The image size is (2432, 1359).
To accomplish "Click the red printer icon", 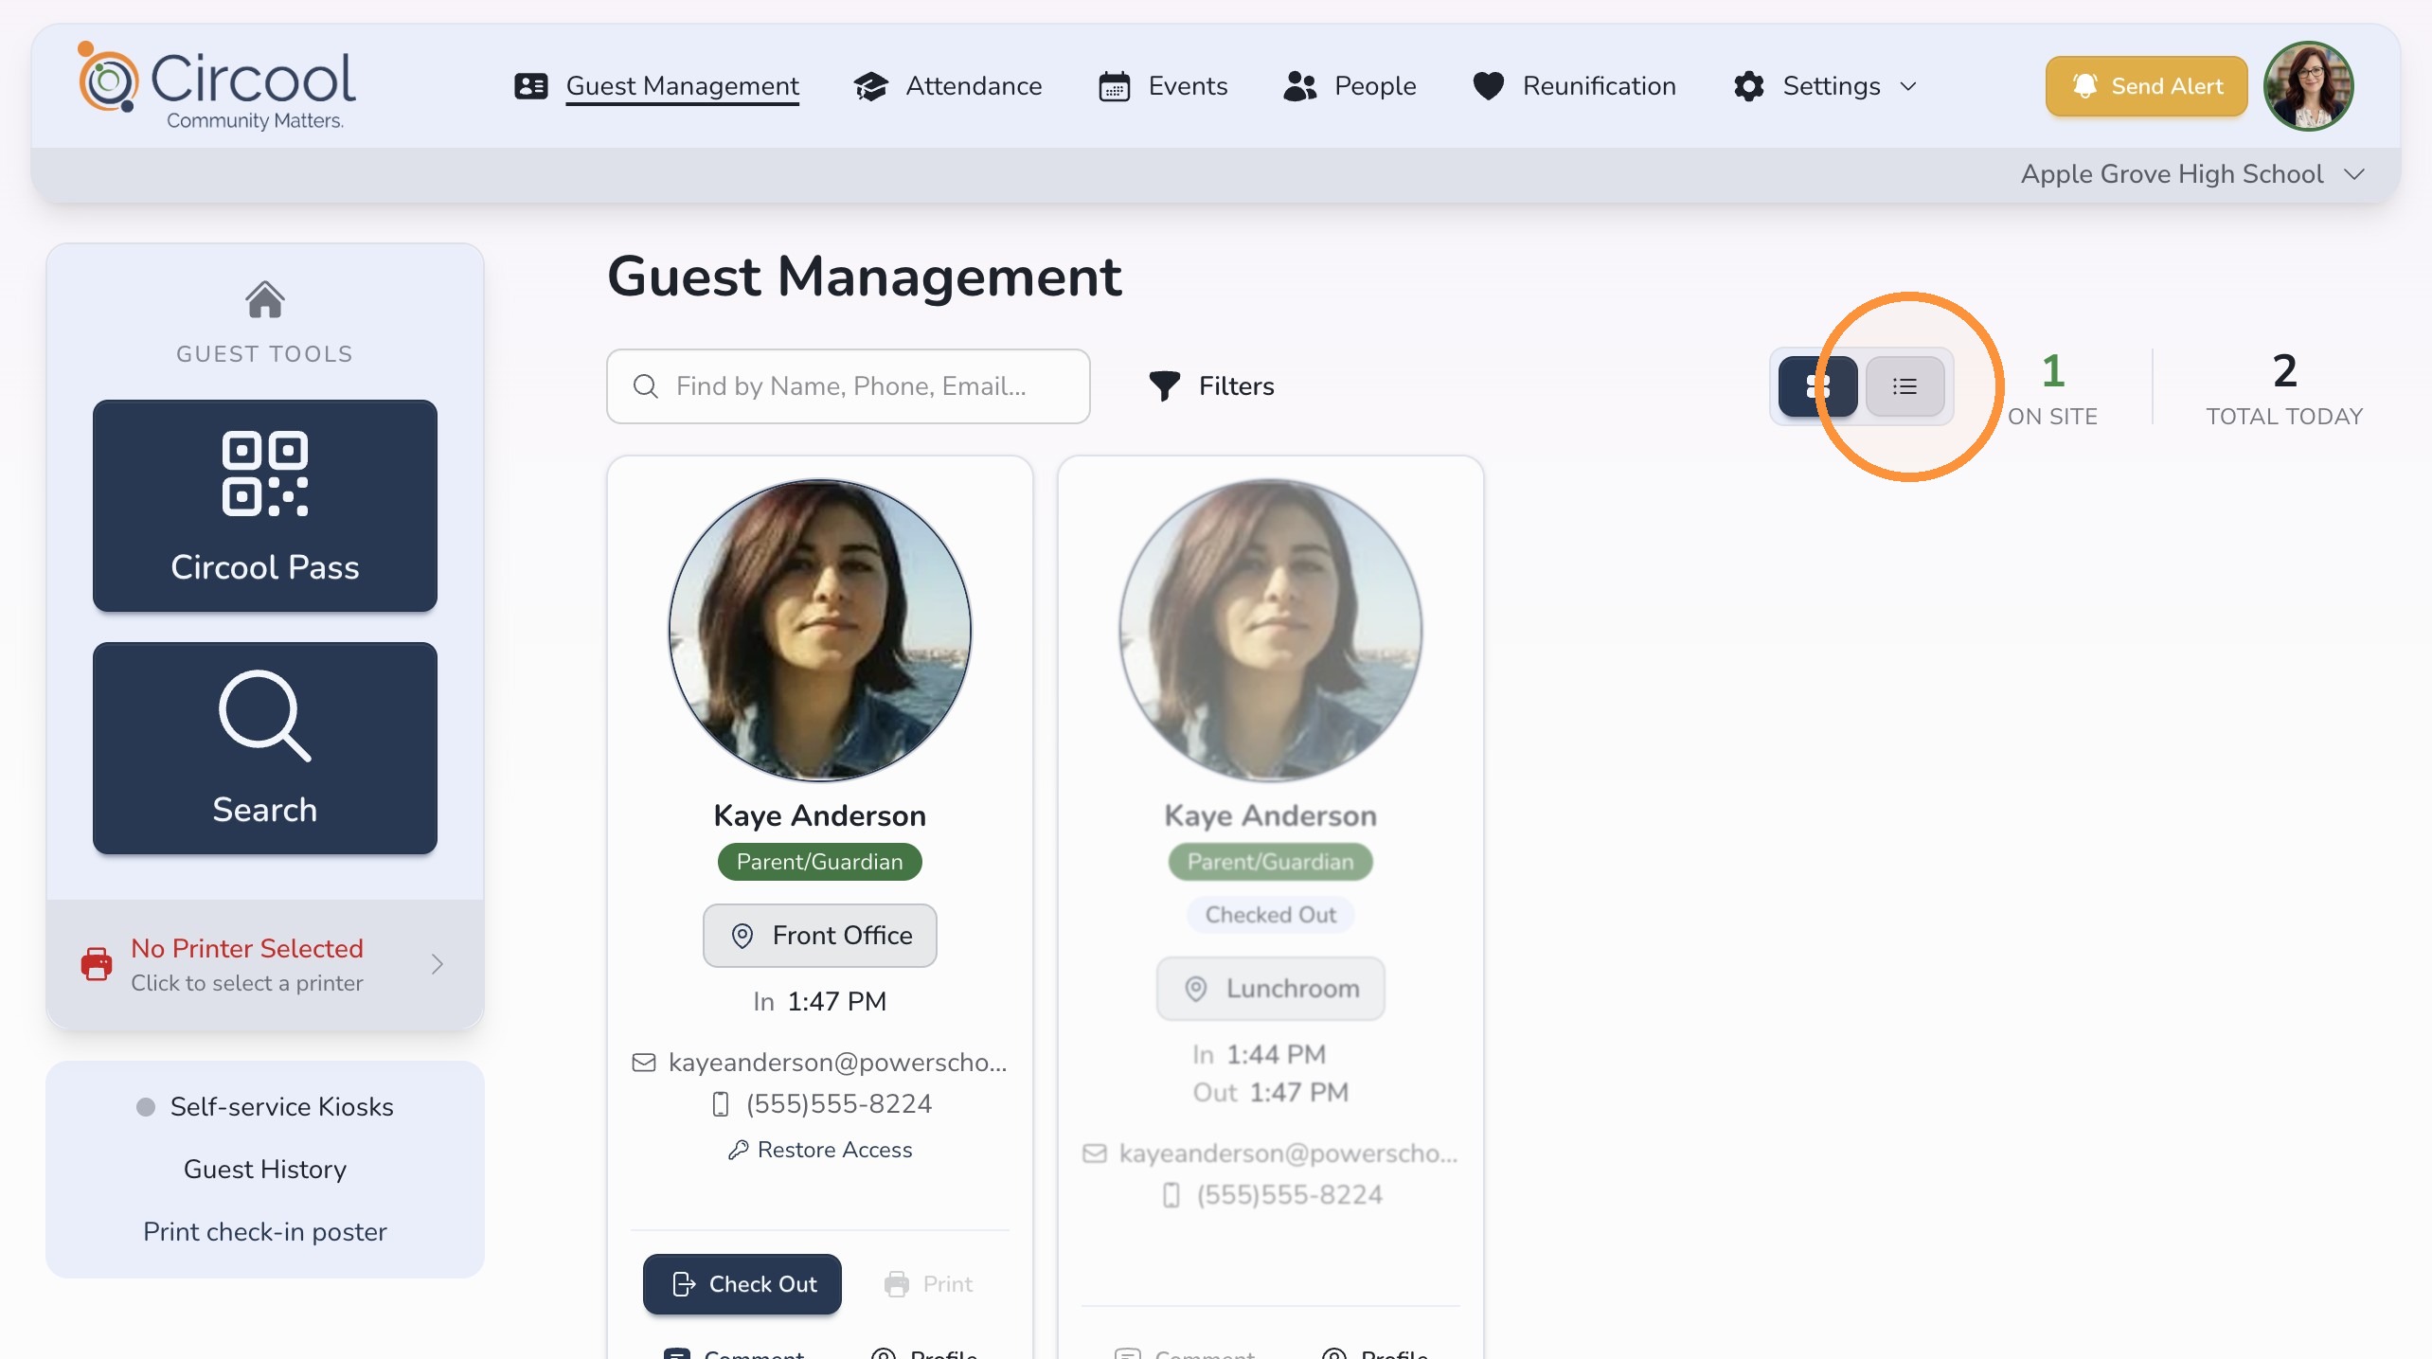I will pyautogui.click(x=97, y=964).
